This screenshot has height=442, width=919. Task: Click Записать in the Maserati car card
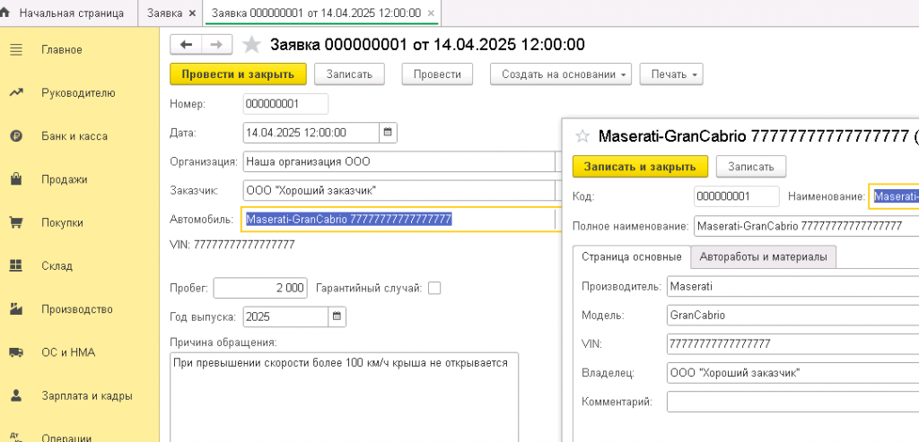tap(751, 166)
